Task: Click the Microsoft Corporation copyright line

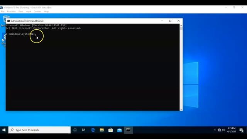Action: tap(44, 28)
